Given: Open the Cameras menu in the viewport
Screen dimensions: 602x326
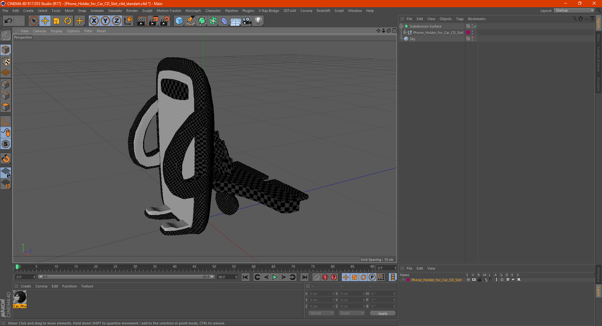Looking at the screenshot, I should point(40,31).
